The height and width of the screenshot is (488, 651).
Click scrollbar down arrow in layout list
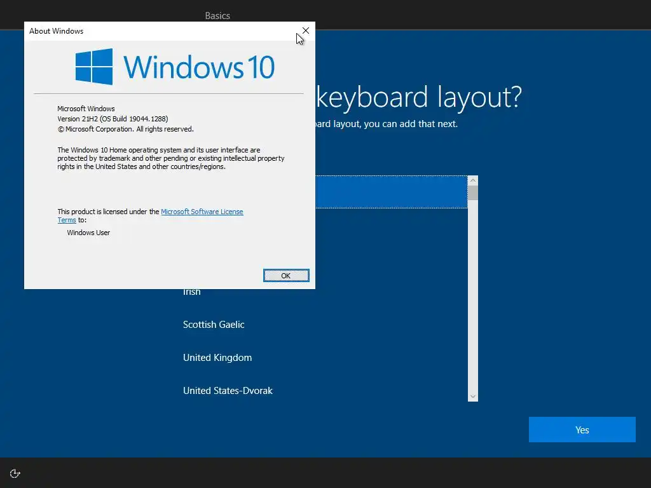coord(473,396)
